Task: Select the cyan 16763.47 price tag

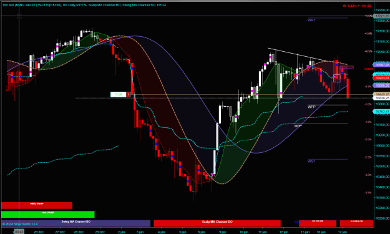Action: click(382, 112)
